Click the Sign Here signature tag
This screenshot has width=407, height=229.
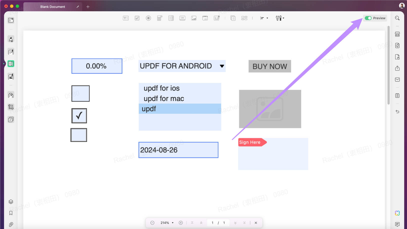tap(252, 142)
